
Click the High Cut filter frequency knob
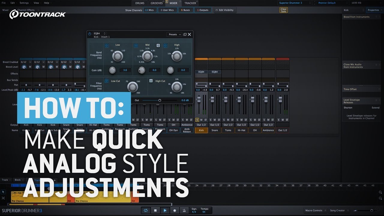point(177,87)
